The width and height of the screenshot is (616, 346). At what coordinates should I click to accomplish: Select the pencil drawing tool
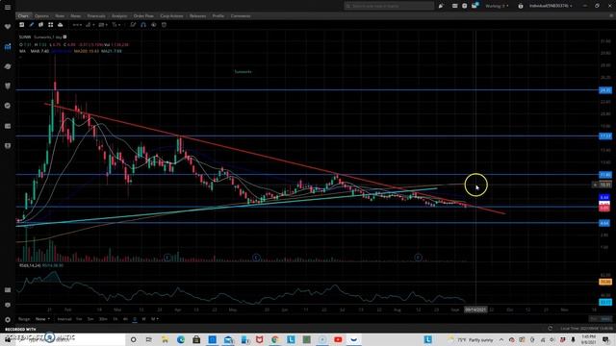pyautogui.click(x=32, y=25)
